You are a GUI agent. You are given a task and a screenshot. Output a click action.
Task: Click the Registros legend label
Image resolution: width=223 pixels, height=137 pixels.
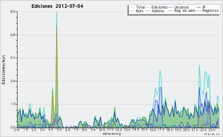click(x=210, y=11)
